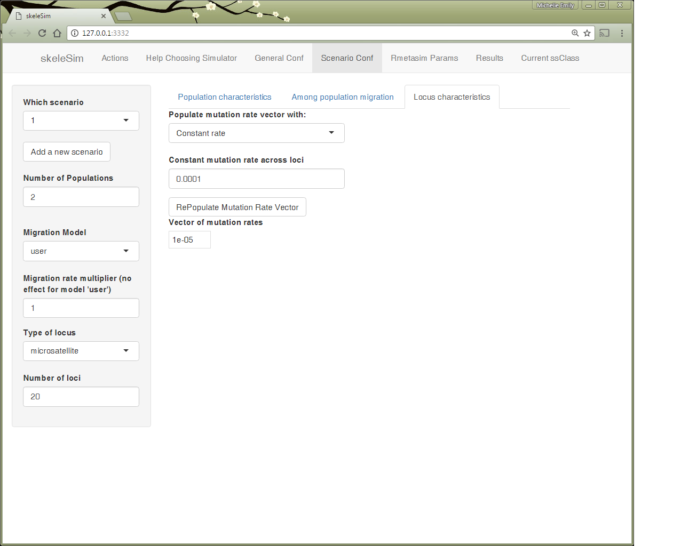Open the Migration Model dropdown
The width and height of the screenshot is (689, 546).
pos(81,251)
